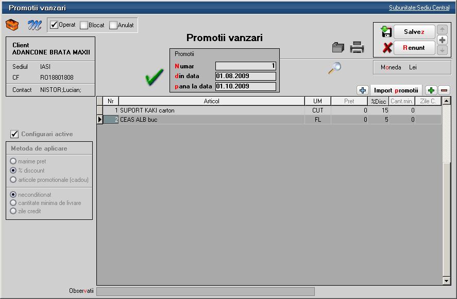The width and height of the screenshot is (457, 299).
Task: Click the Nr column header
Action: coord(110,101)
